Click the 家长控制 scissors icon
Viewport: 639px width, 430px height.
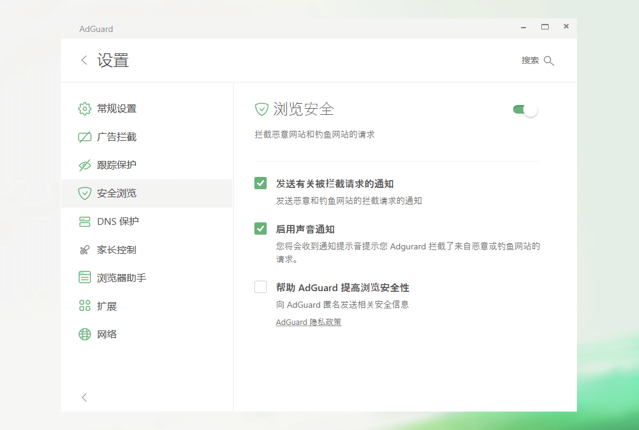click(x=84, y=249)
